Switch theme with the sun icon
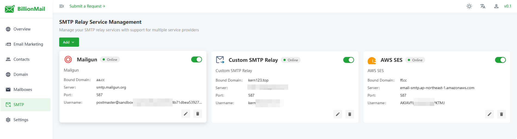Viewport: 517px width, 139px height. 469,6
